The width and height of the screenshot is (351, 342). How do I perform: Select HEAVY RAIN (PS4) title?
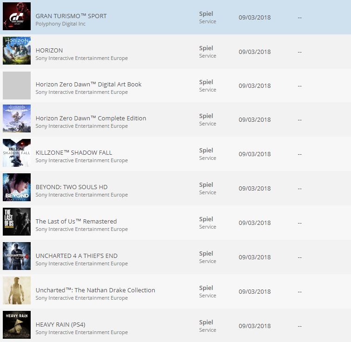click(x=60, y=324)
